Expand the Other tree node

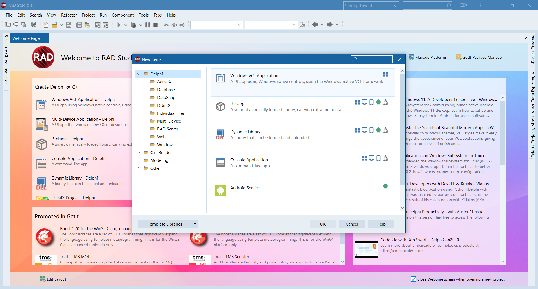(138, 168)
